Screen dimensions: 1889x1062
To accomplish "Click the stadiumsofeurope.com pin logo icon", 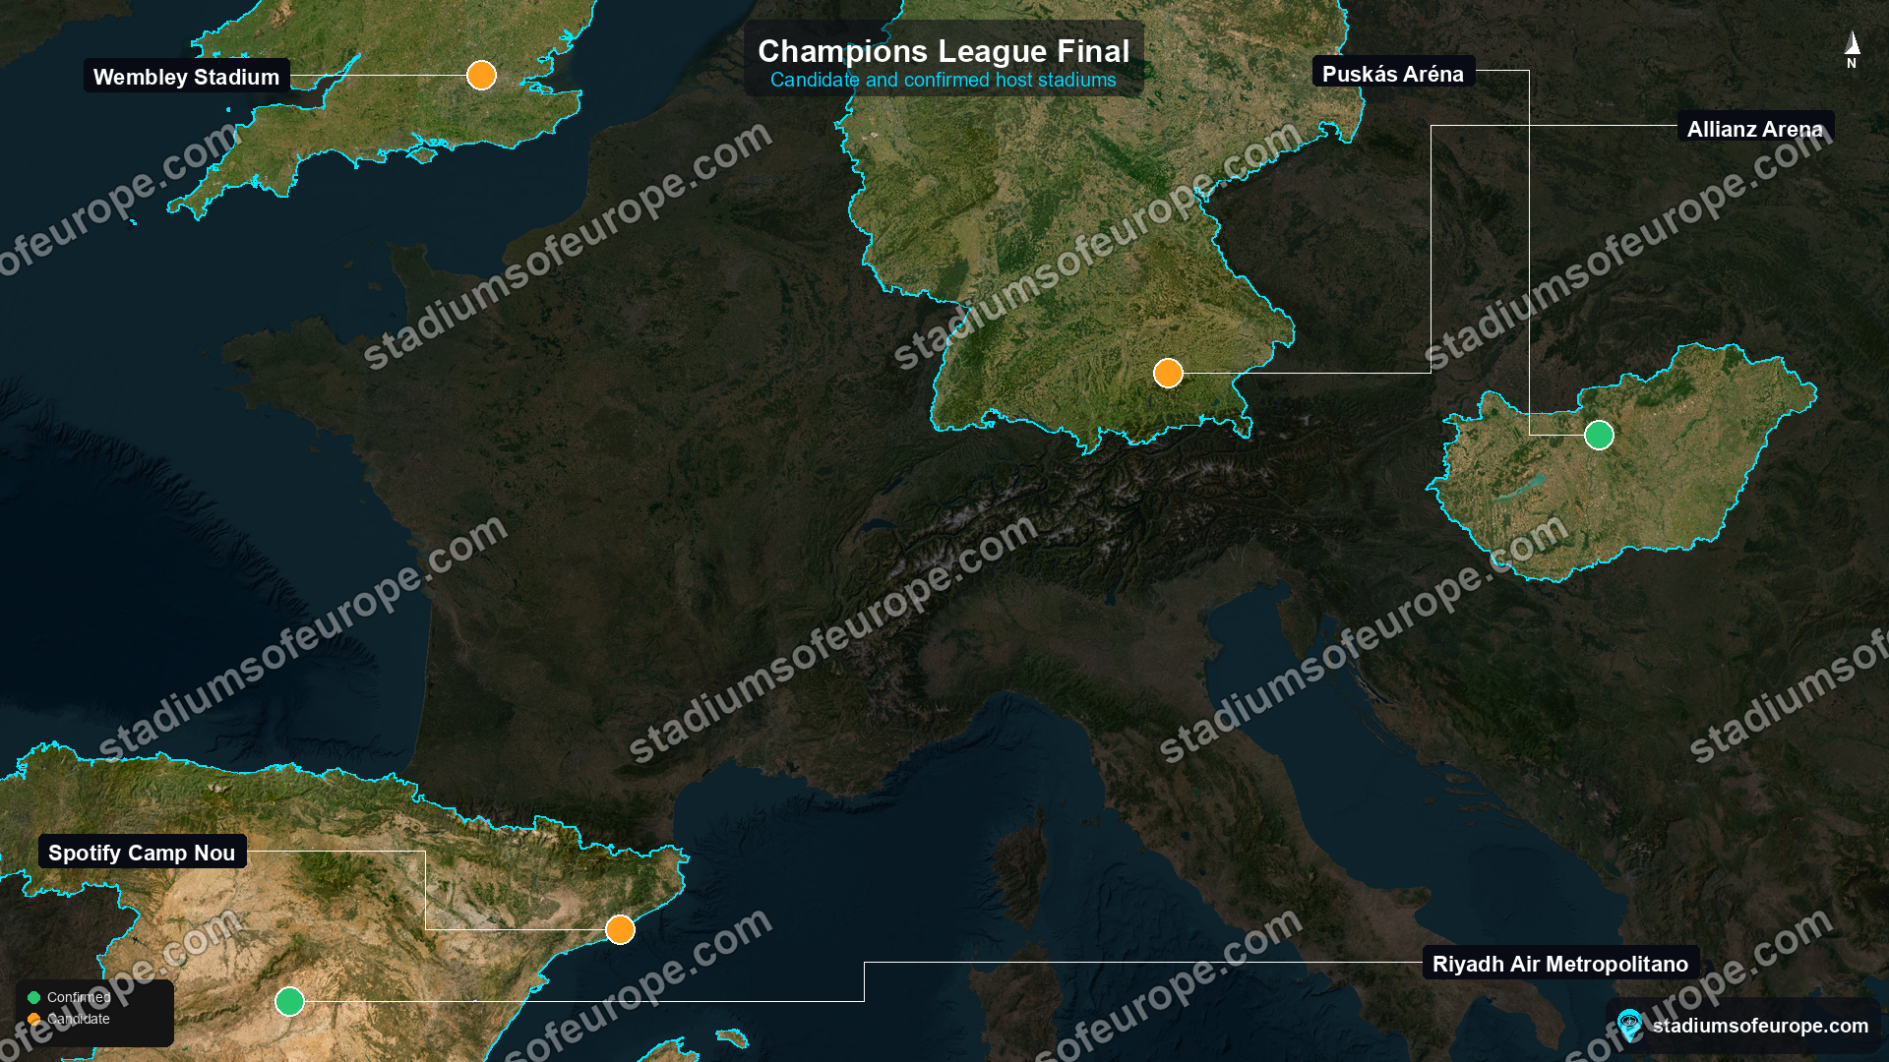I will [x=1629, y=1026].
